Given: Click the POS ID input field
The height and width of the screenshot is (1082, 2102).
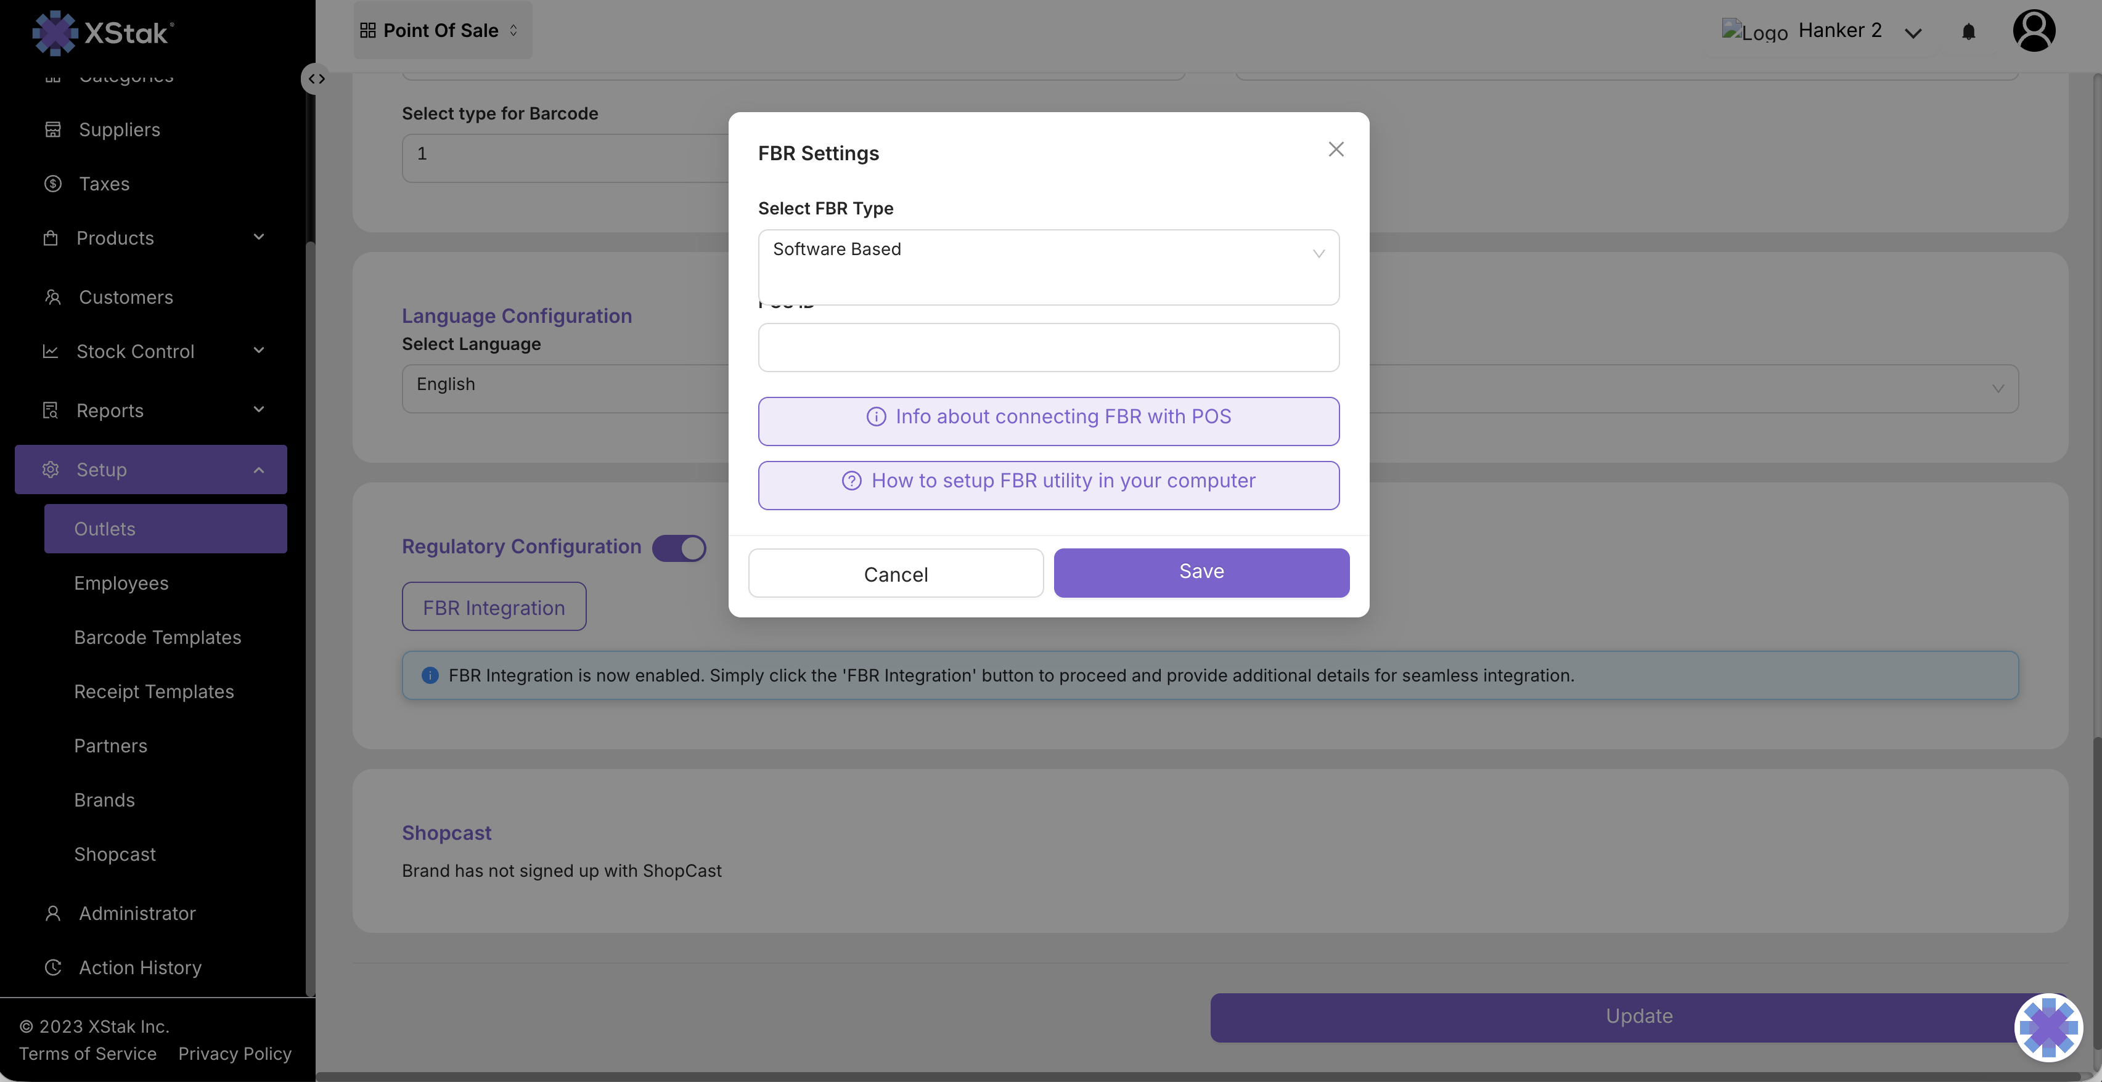Looking at the screenshot, I should click(x=1048, y=348).
